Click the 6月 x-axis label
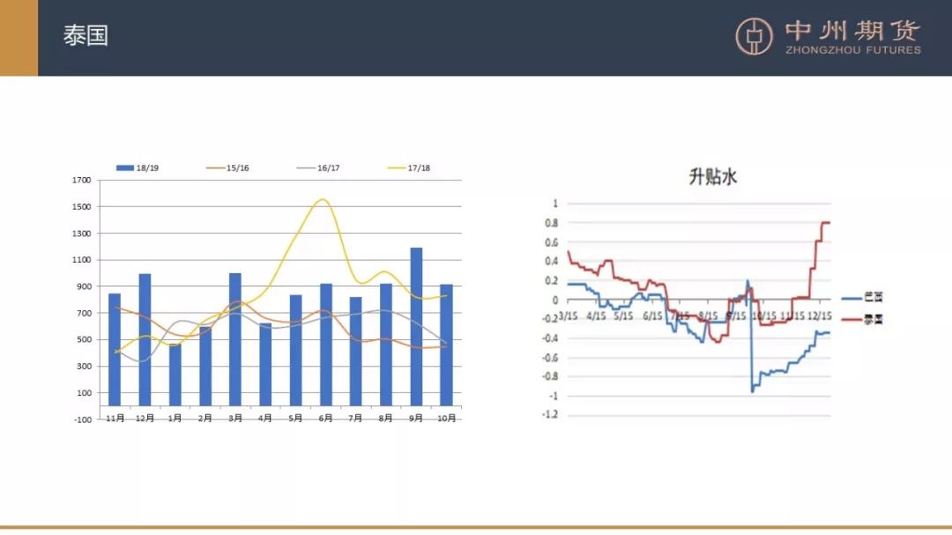The width and height of the screenshot is (952, 535). [326, 419]
